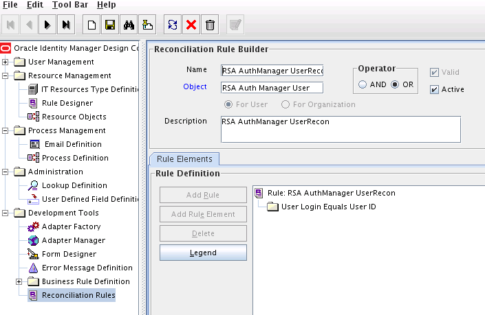Toggle the Valid checkbox
Viewport: 485px width, 315px height.
(434, 73)
